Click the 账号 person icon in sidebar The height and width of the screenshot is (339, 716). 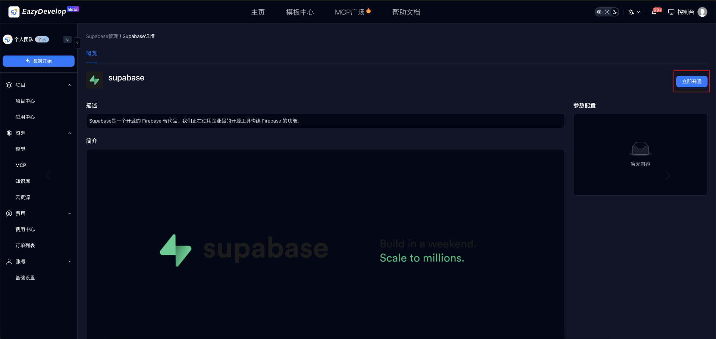tap(9, 262)
